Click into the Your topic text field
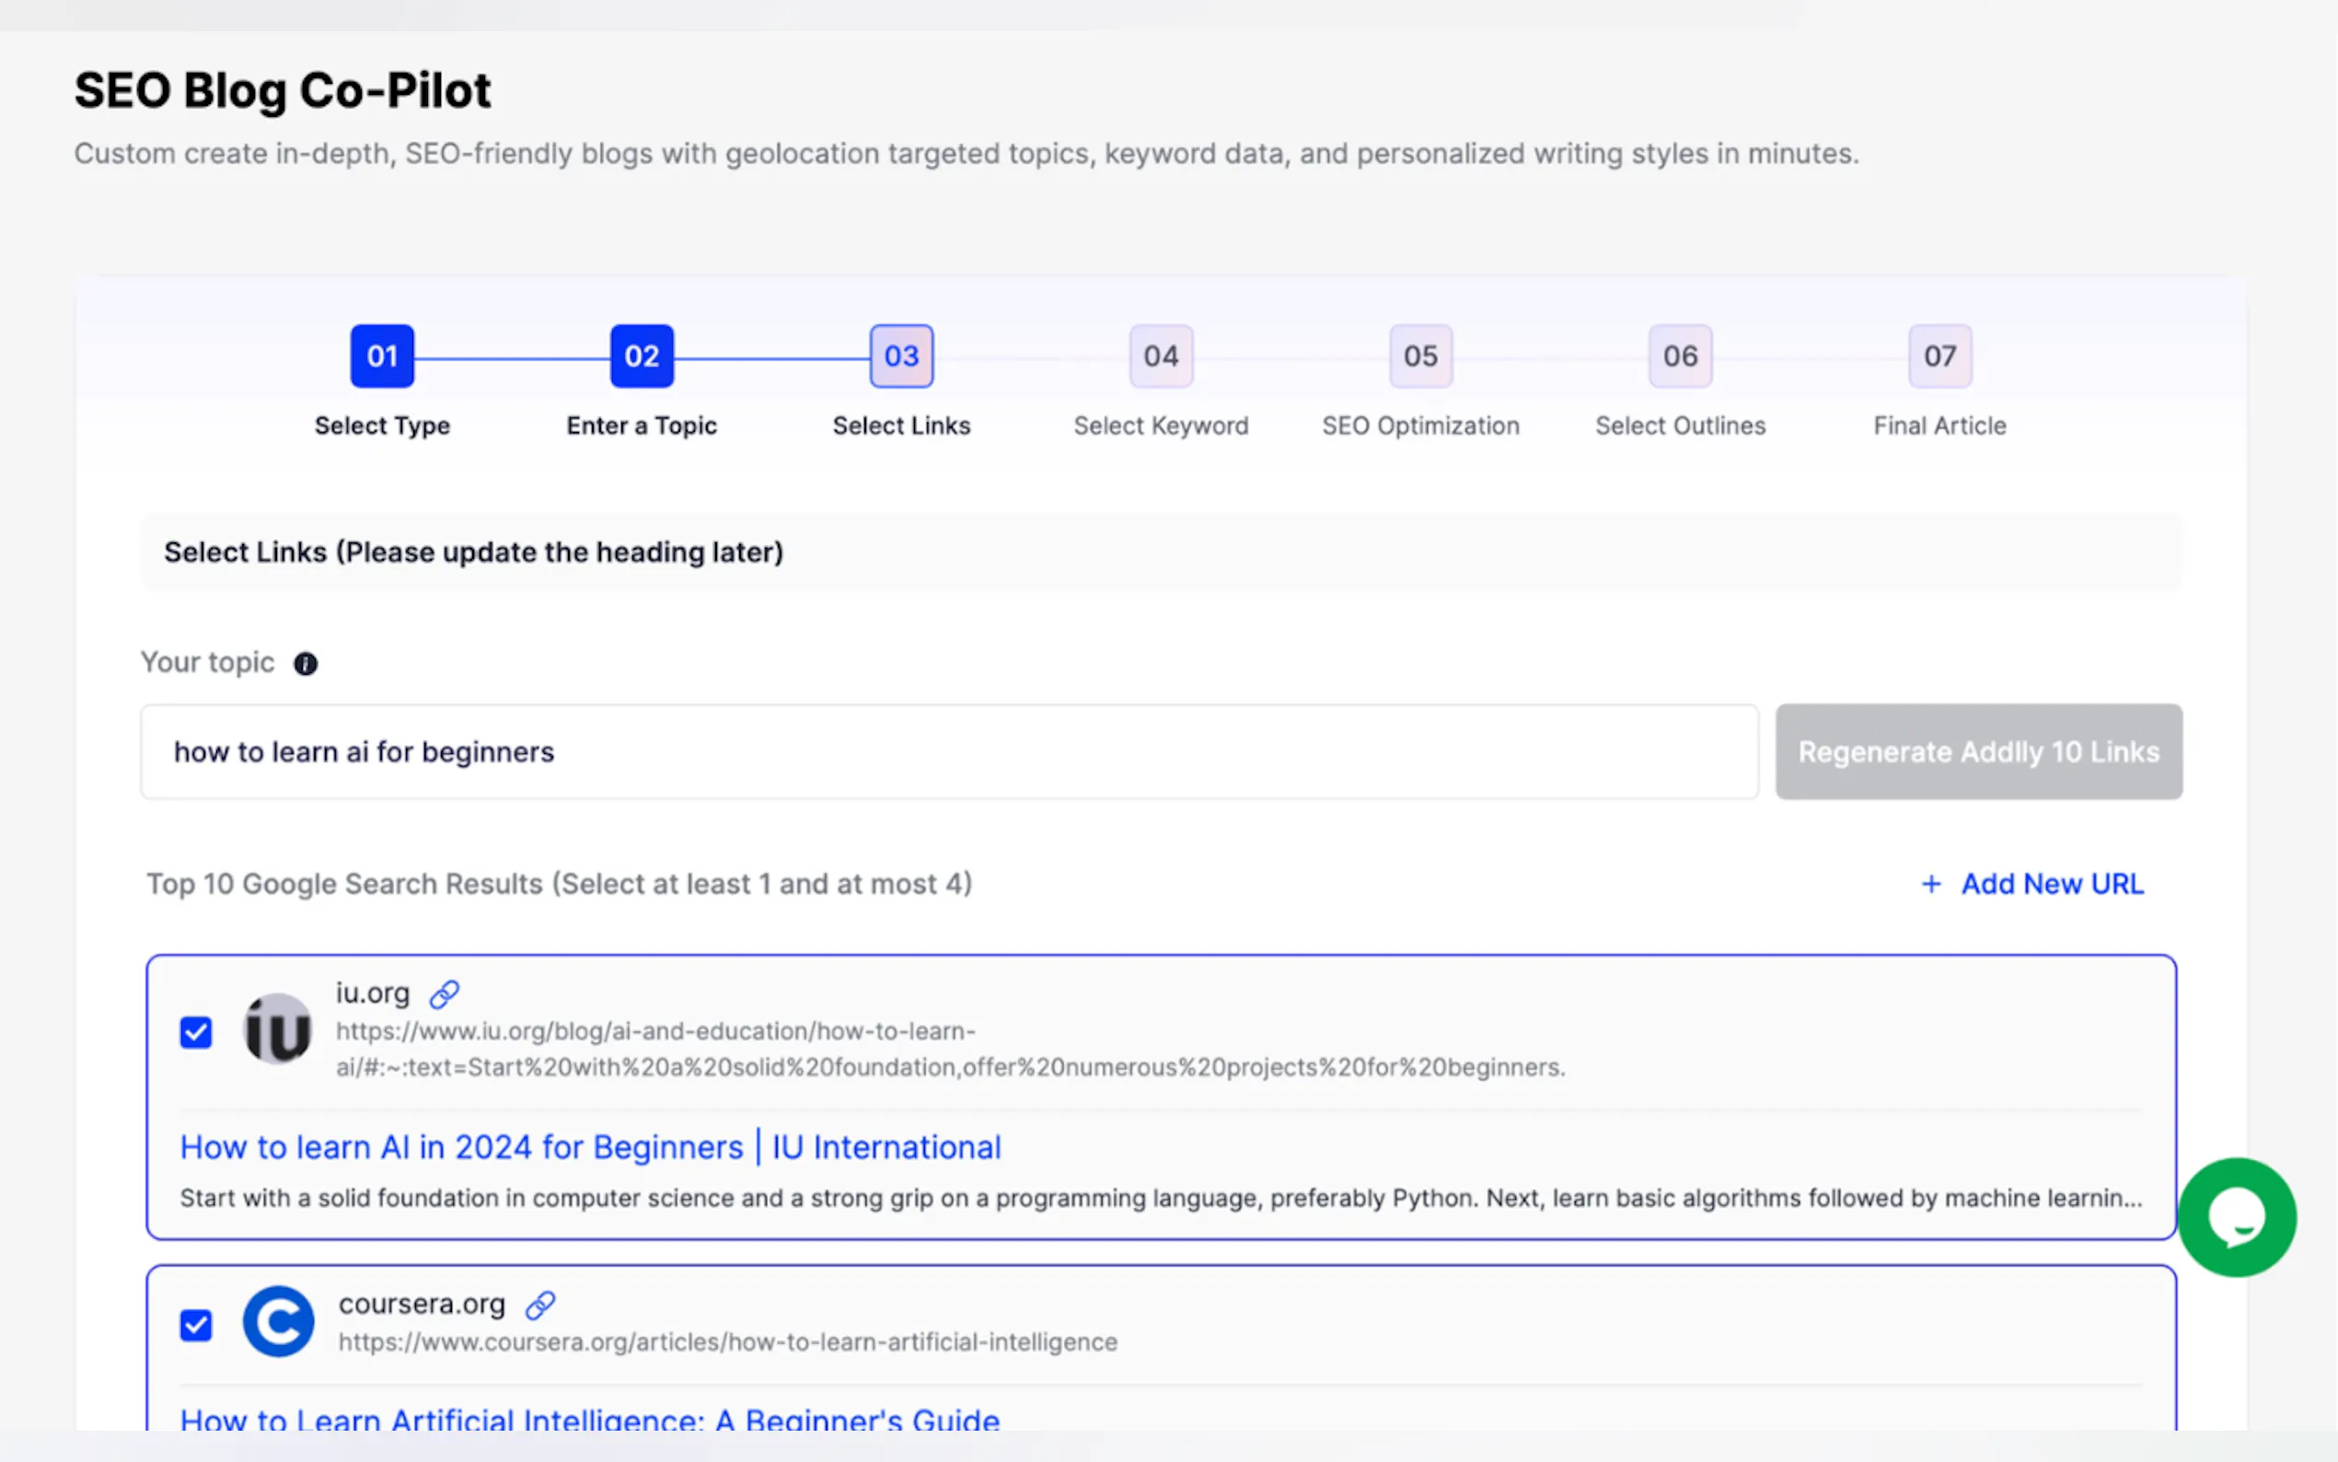Viewport: 2338px width, 1462px height. coord(948,752)
